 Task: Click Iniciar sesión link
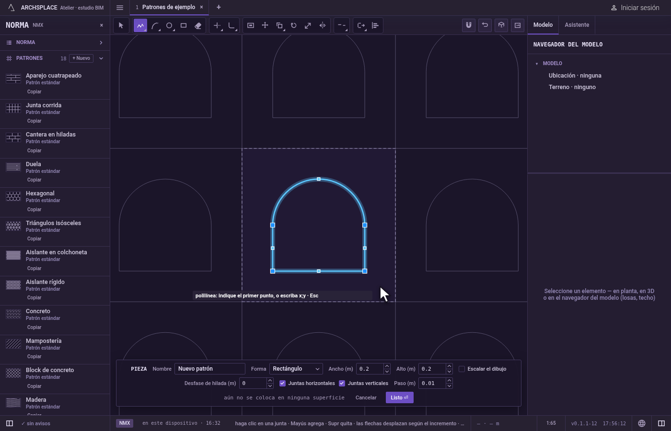point(635,8)
